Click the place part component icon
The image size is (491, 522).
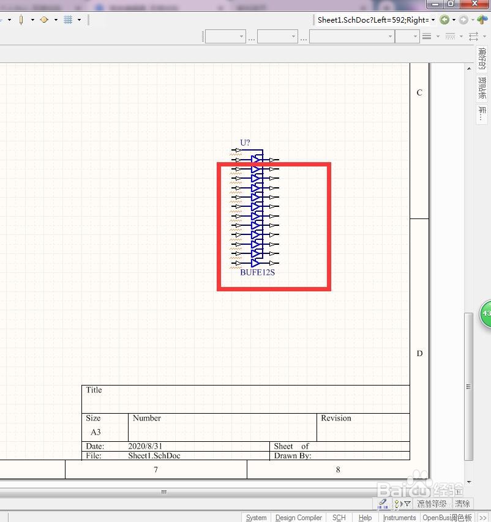pos(21,20)
